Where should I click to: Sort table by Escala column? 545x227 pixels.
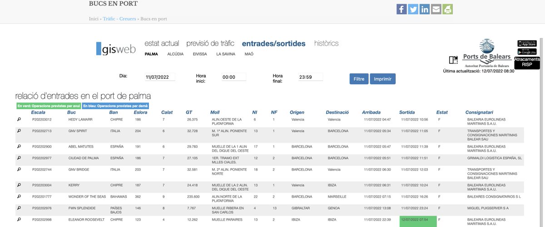pos(38,112)
